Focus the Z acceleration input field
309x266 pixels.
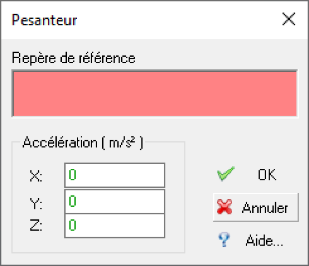pyautogui.click(x=115, y=226)
